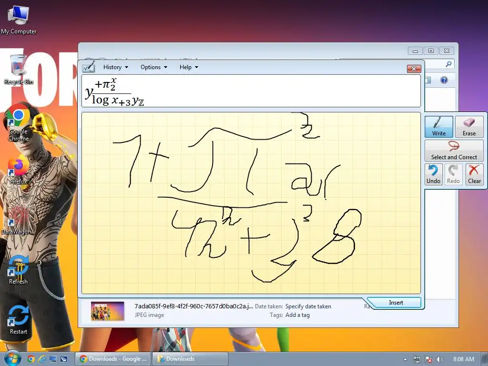488x366 pixels.
Task: Switch to Downloads - Google Chrome taskbar button
Action: (x=113, y=359)
